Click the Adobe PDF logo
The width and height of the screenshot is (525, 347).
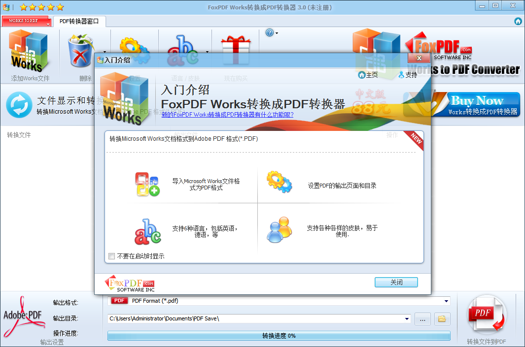click(24, 316)
